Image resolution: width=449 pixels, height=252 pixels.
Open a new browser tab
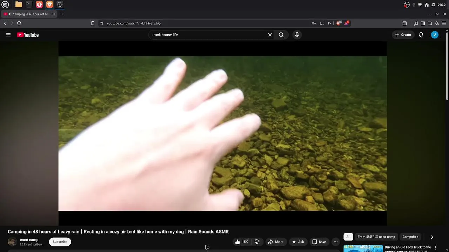tap(62, 14)
